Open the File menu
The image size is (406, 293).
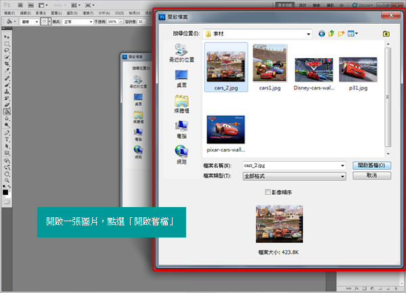click(x=9, y=13)
